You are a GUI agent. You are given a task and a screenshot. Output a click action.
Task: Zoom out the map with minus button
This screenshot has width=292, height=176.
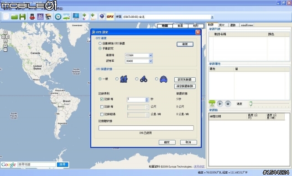[5, 50]
